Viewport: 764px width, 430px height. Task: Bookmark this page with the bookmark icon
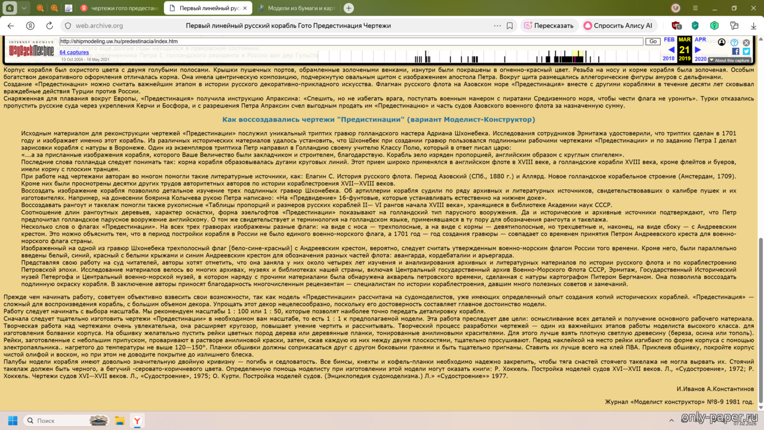[x=510, y=26]
